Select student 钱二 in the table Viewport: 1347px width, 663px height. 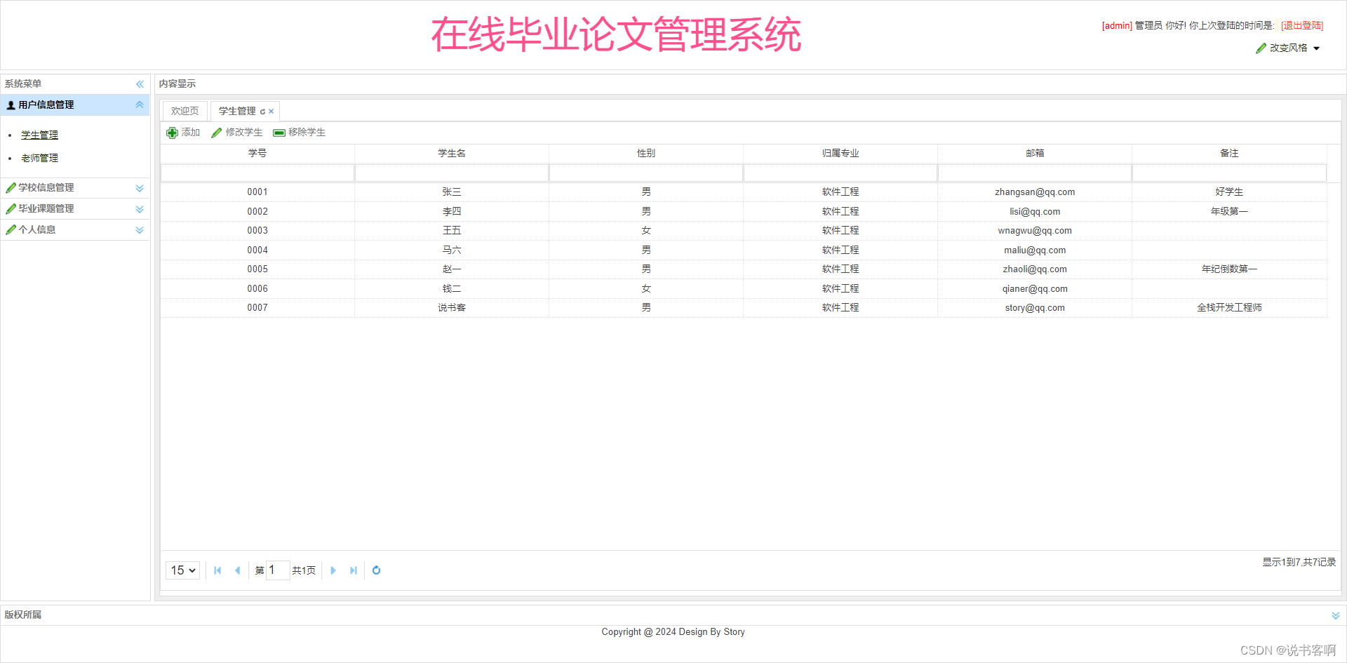(x=452, y=289)
